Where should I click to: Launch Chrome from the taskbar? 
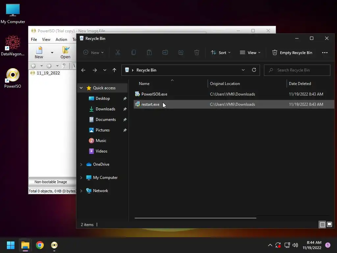click(x=40, y=245)
